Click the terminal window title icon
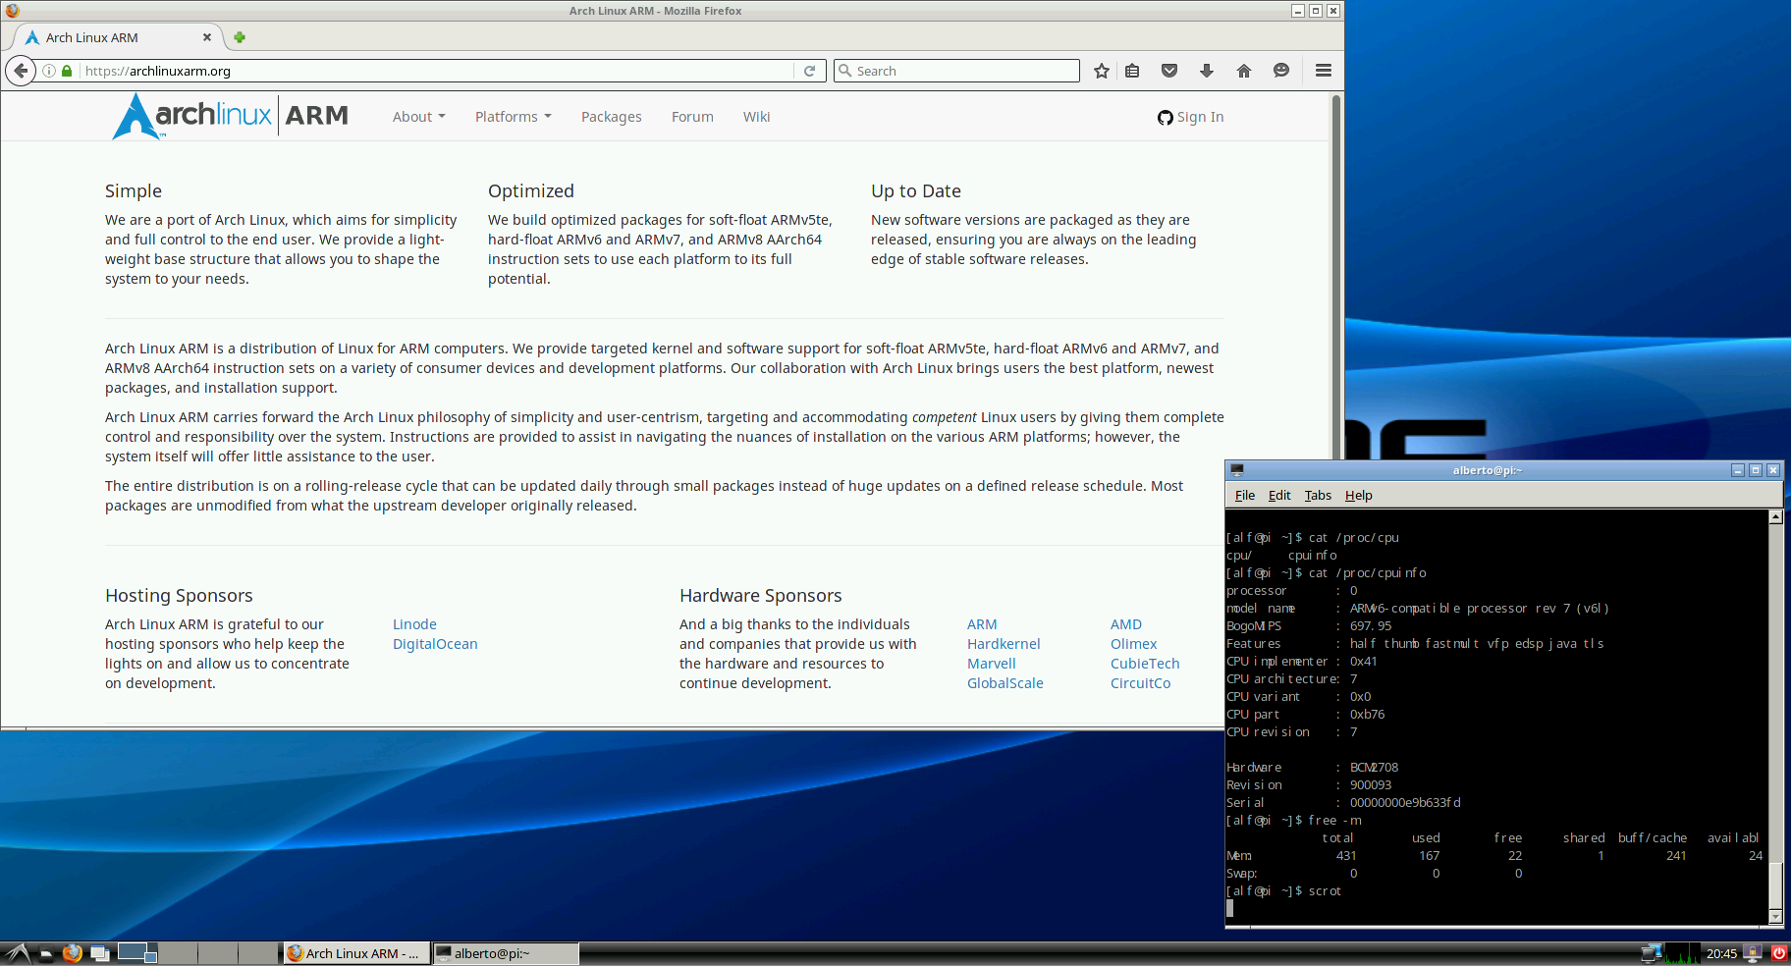This screenshot has width=1791, height=966. coord(1237,470)
